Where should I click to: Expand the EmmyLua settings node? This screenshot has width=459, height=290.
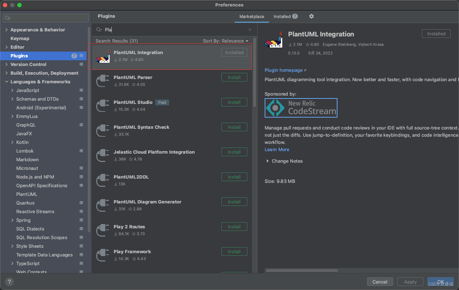[x=13, y=117]
